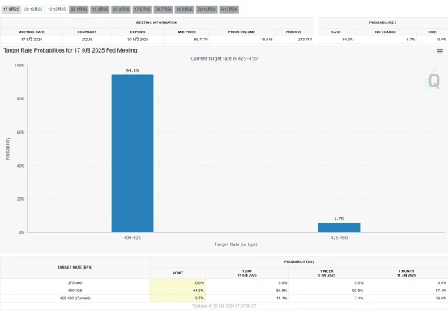Switch to the 16 9月26 meeting tab

pos(185,10)
